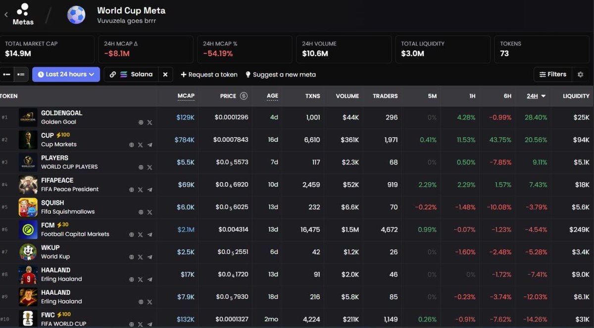Screen dimensions: 594x328
Task: Open globe icon for the $17K HAALAND token
Action: [131, 280]
